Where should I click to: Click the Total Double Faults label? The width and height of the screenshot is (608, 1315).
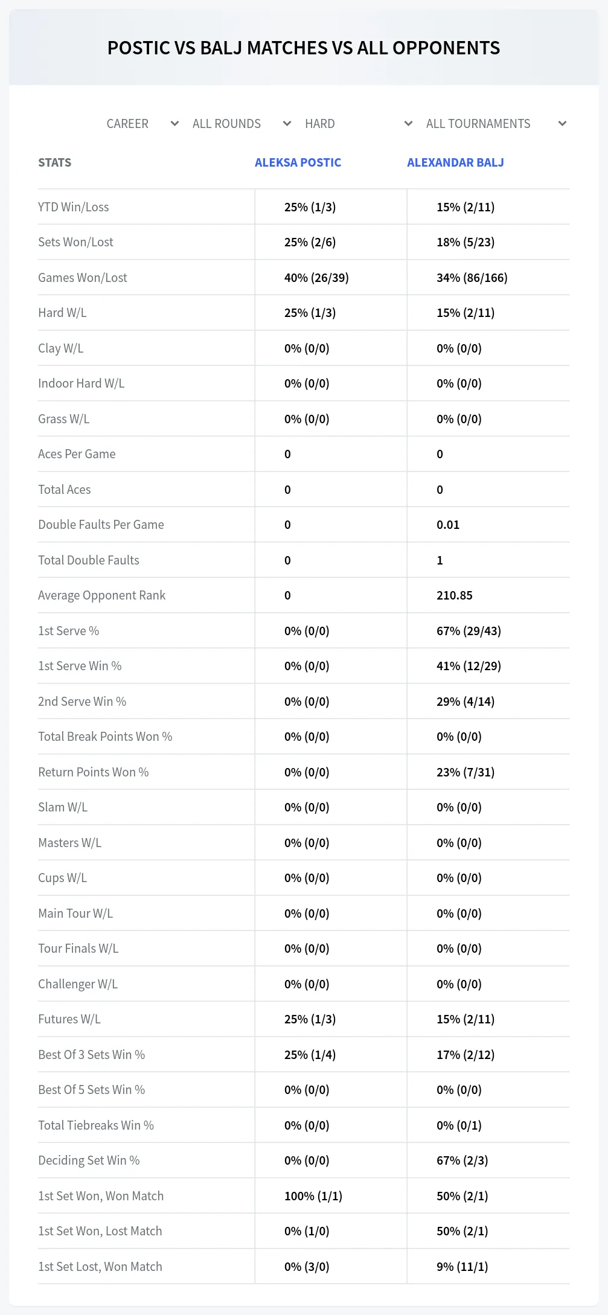tap(88, 560)
